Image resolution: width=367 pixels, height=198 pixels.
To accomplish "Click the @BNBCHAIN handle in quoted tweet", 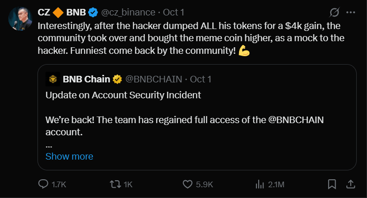I will (154, 79).
